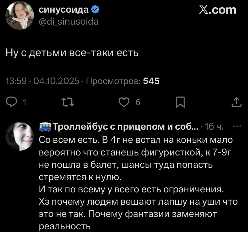This screenshot has height=232, width=248.
Task: Click the 16 ч. reply timestamp
Action: 213,127
